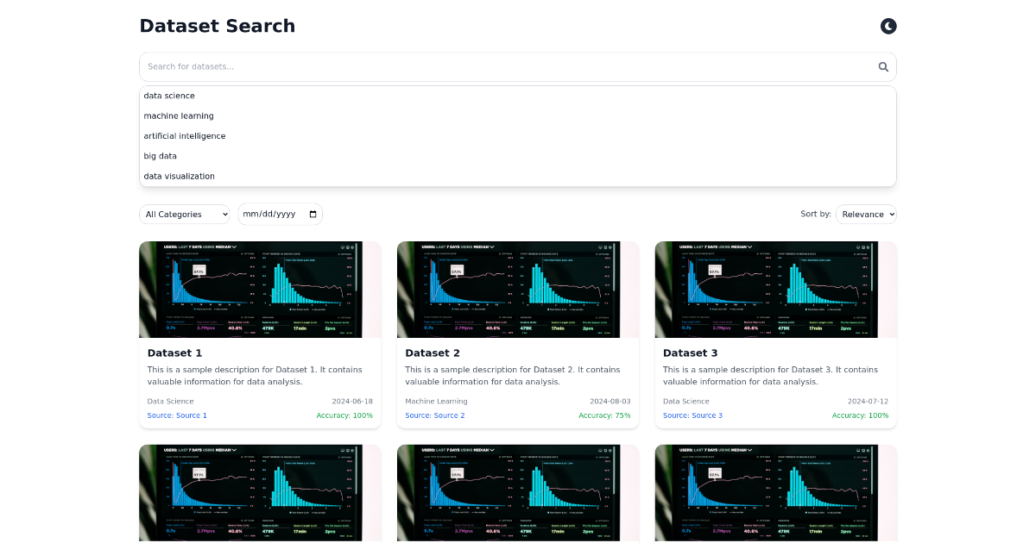Click the Accuracy: 75% label on Dataset 2
1036x543 pixels.
tap(604, 415)
